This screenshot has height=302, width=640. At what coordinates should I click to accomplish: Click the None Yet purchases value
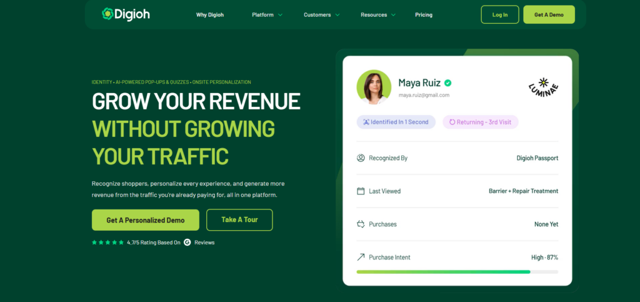coord(546,224)
